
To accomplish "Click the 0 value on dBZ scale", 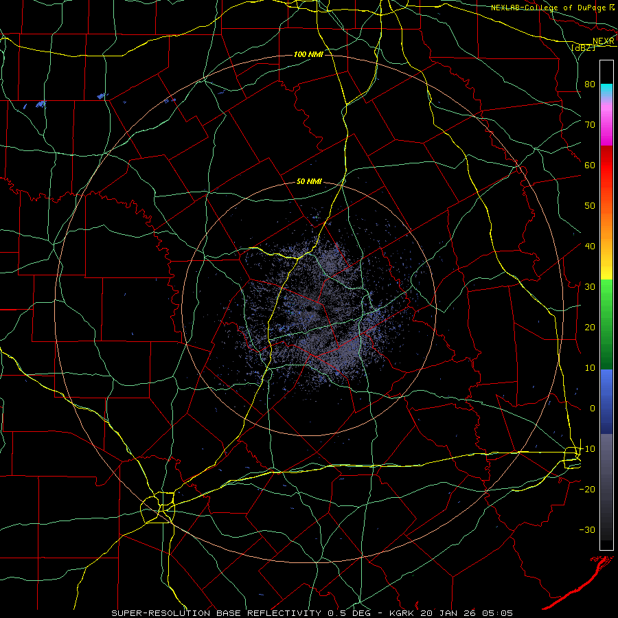I will [x=593, y=409].
